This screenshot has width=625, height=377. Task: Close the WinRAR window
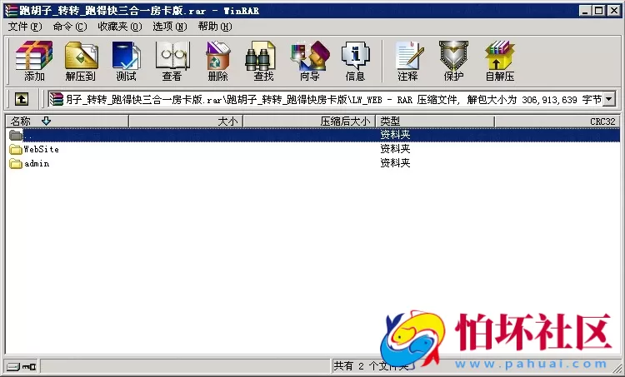[614, 10]
